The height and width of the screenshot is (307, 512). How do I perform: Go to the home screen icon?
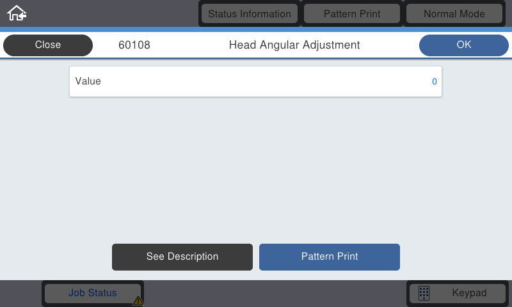17,13
